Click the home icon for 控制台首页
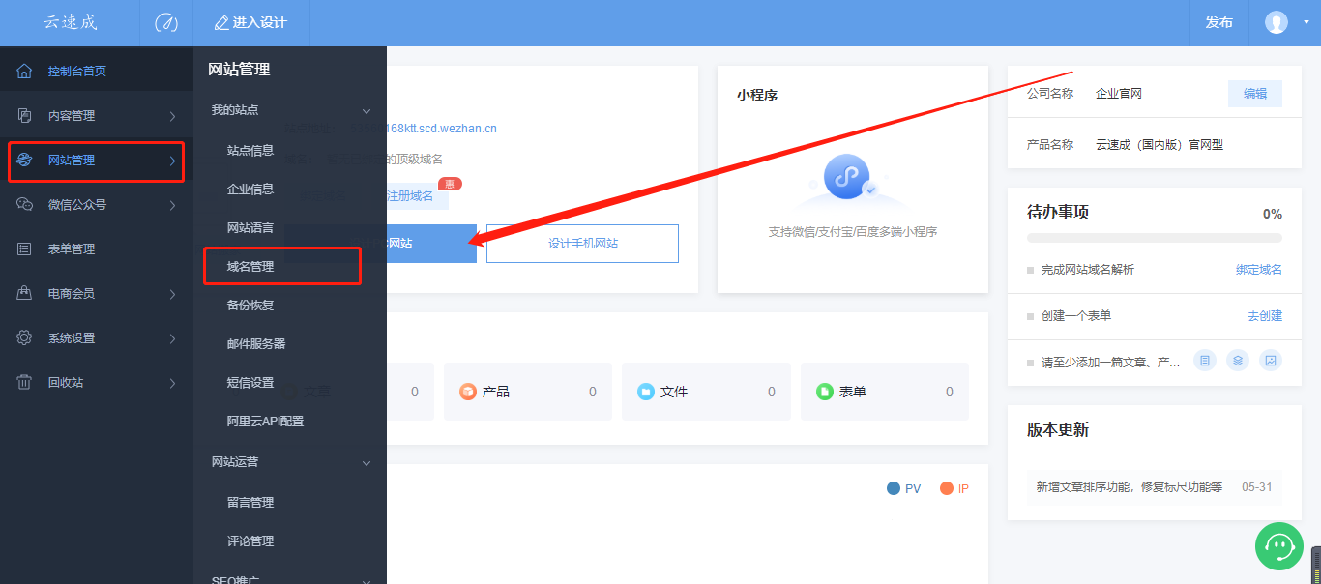 (25, 71)
